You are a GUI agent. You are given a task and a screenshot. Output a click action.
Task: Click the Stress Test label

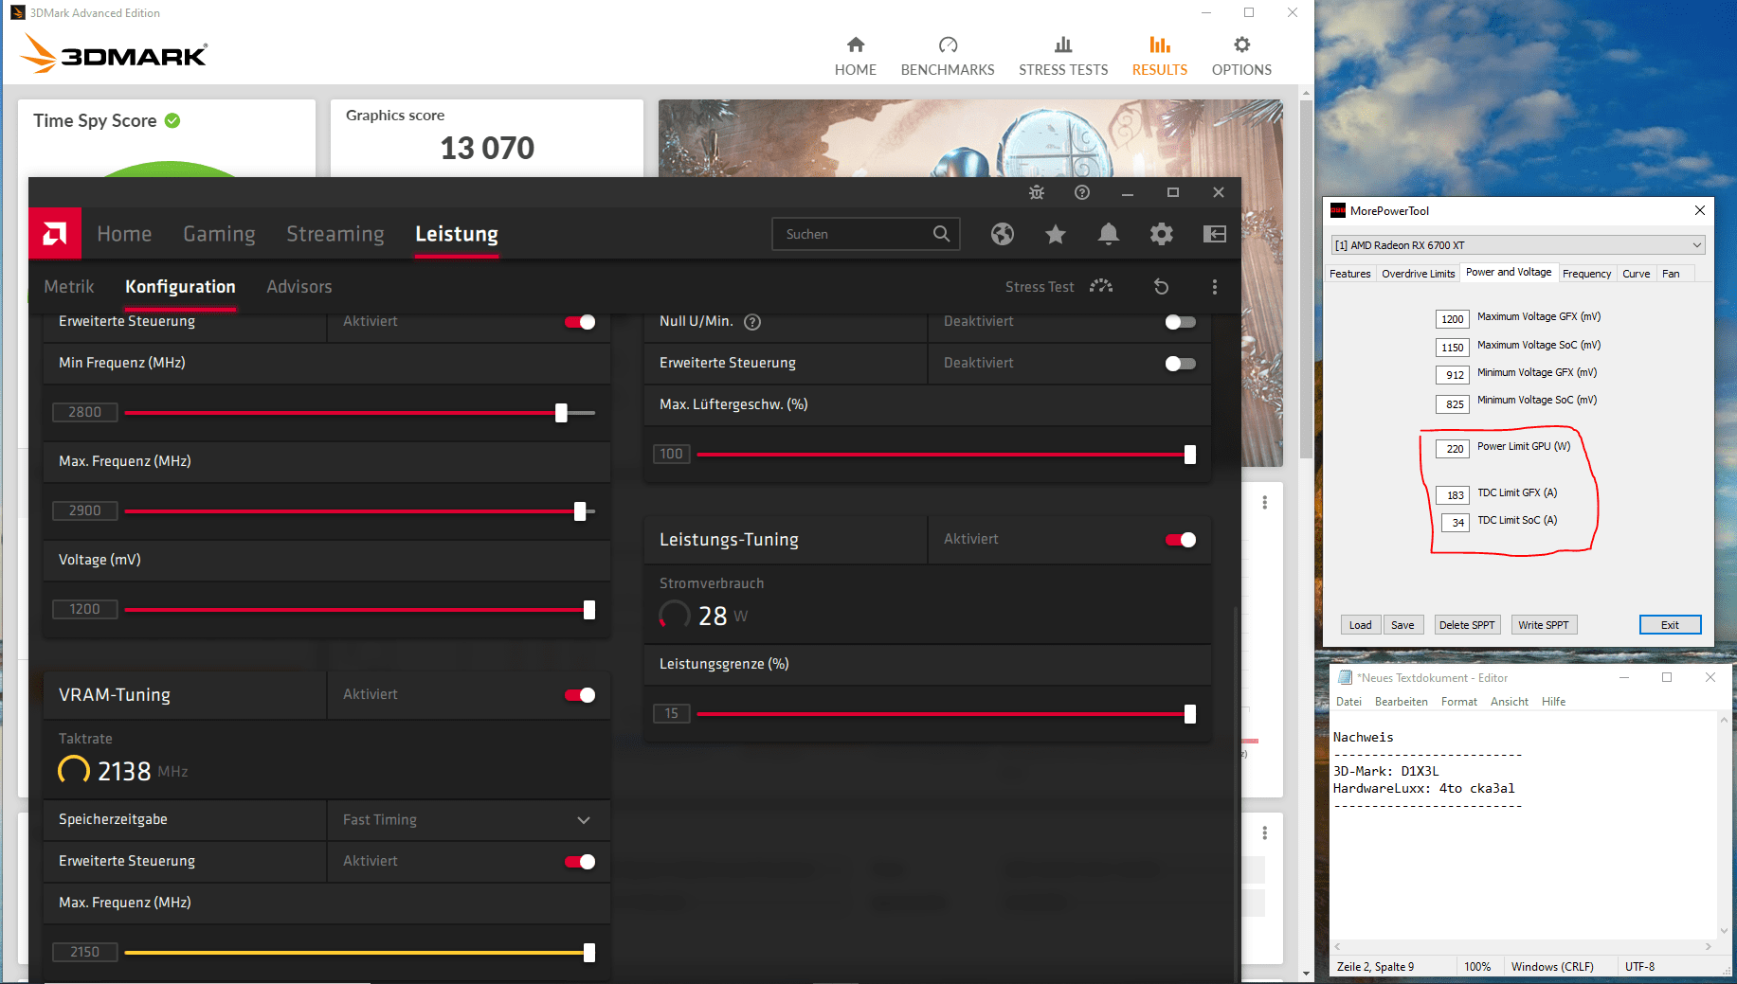pyautogui.click(x=1040, y=287)
